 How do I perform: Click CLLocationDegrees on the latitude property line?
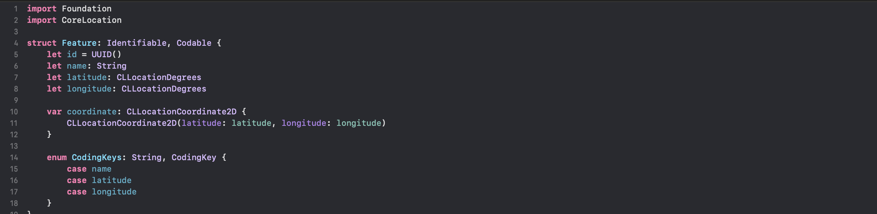(x=159, y=78)
